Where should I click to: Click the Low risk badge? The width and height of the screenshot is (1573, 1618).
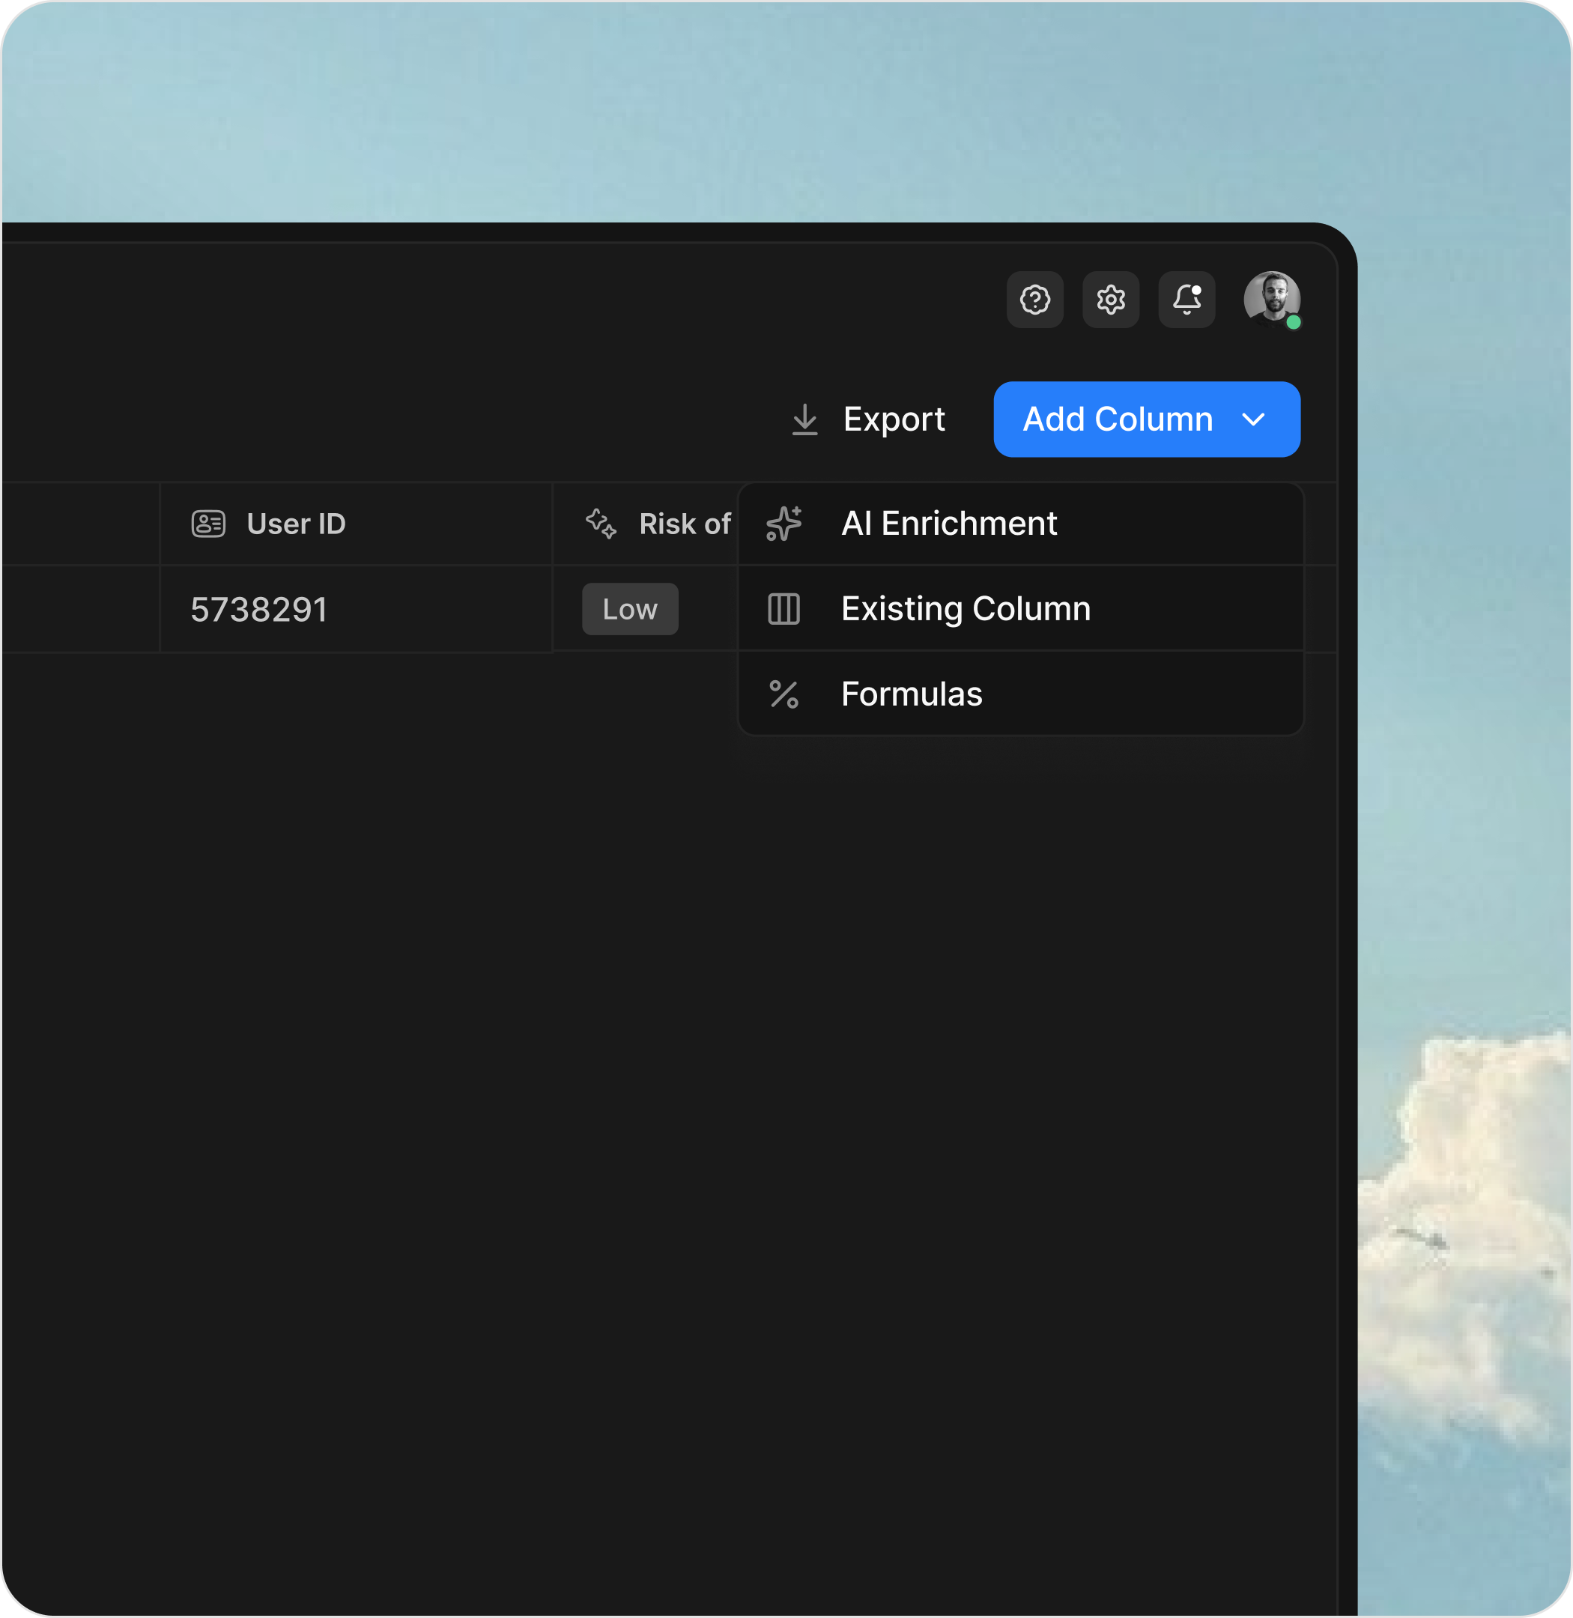click(x=629, y=609)
